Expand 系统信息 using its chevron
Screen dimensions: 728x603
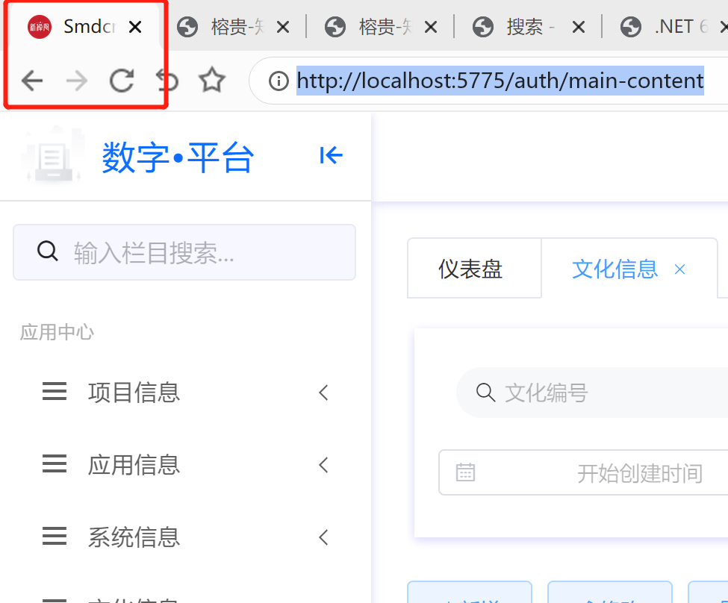(323, 537)
